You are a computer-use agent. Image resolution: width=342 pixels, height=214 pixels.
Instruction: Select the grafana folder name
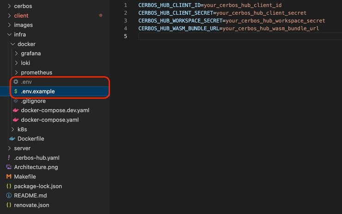(31, 54)
